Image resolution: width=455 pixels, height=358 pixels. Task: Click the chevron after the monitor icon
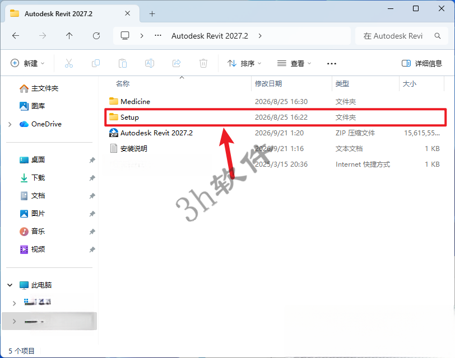142,36
